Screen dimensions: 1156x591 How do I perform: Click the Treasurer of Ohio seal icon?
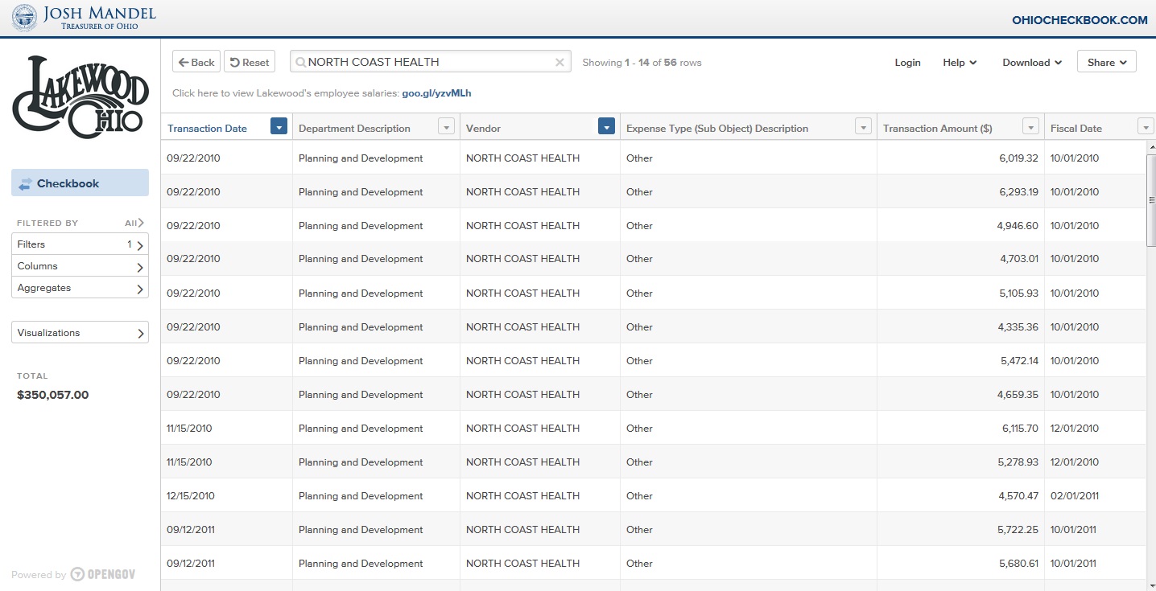[x=24, y=18]
